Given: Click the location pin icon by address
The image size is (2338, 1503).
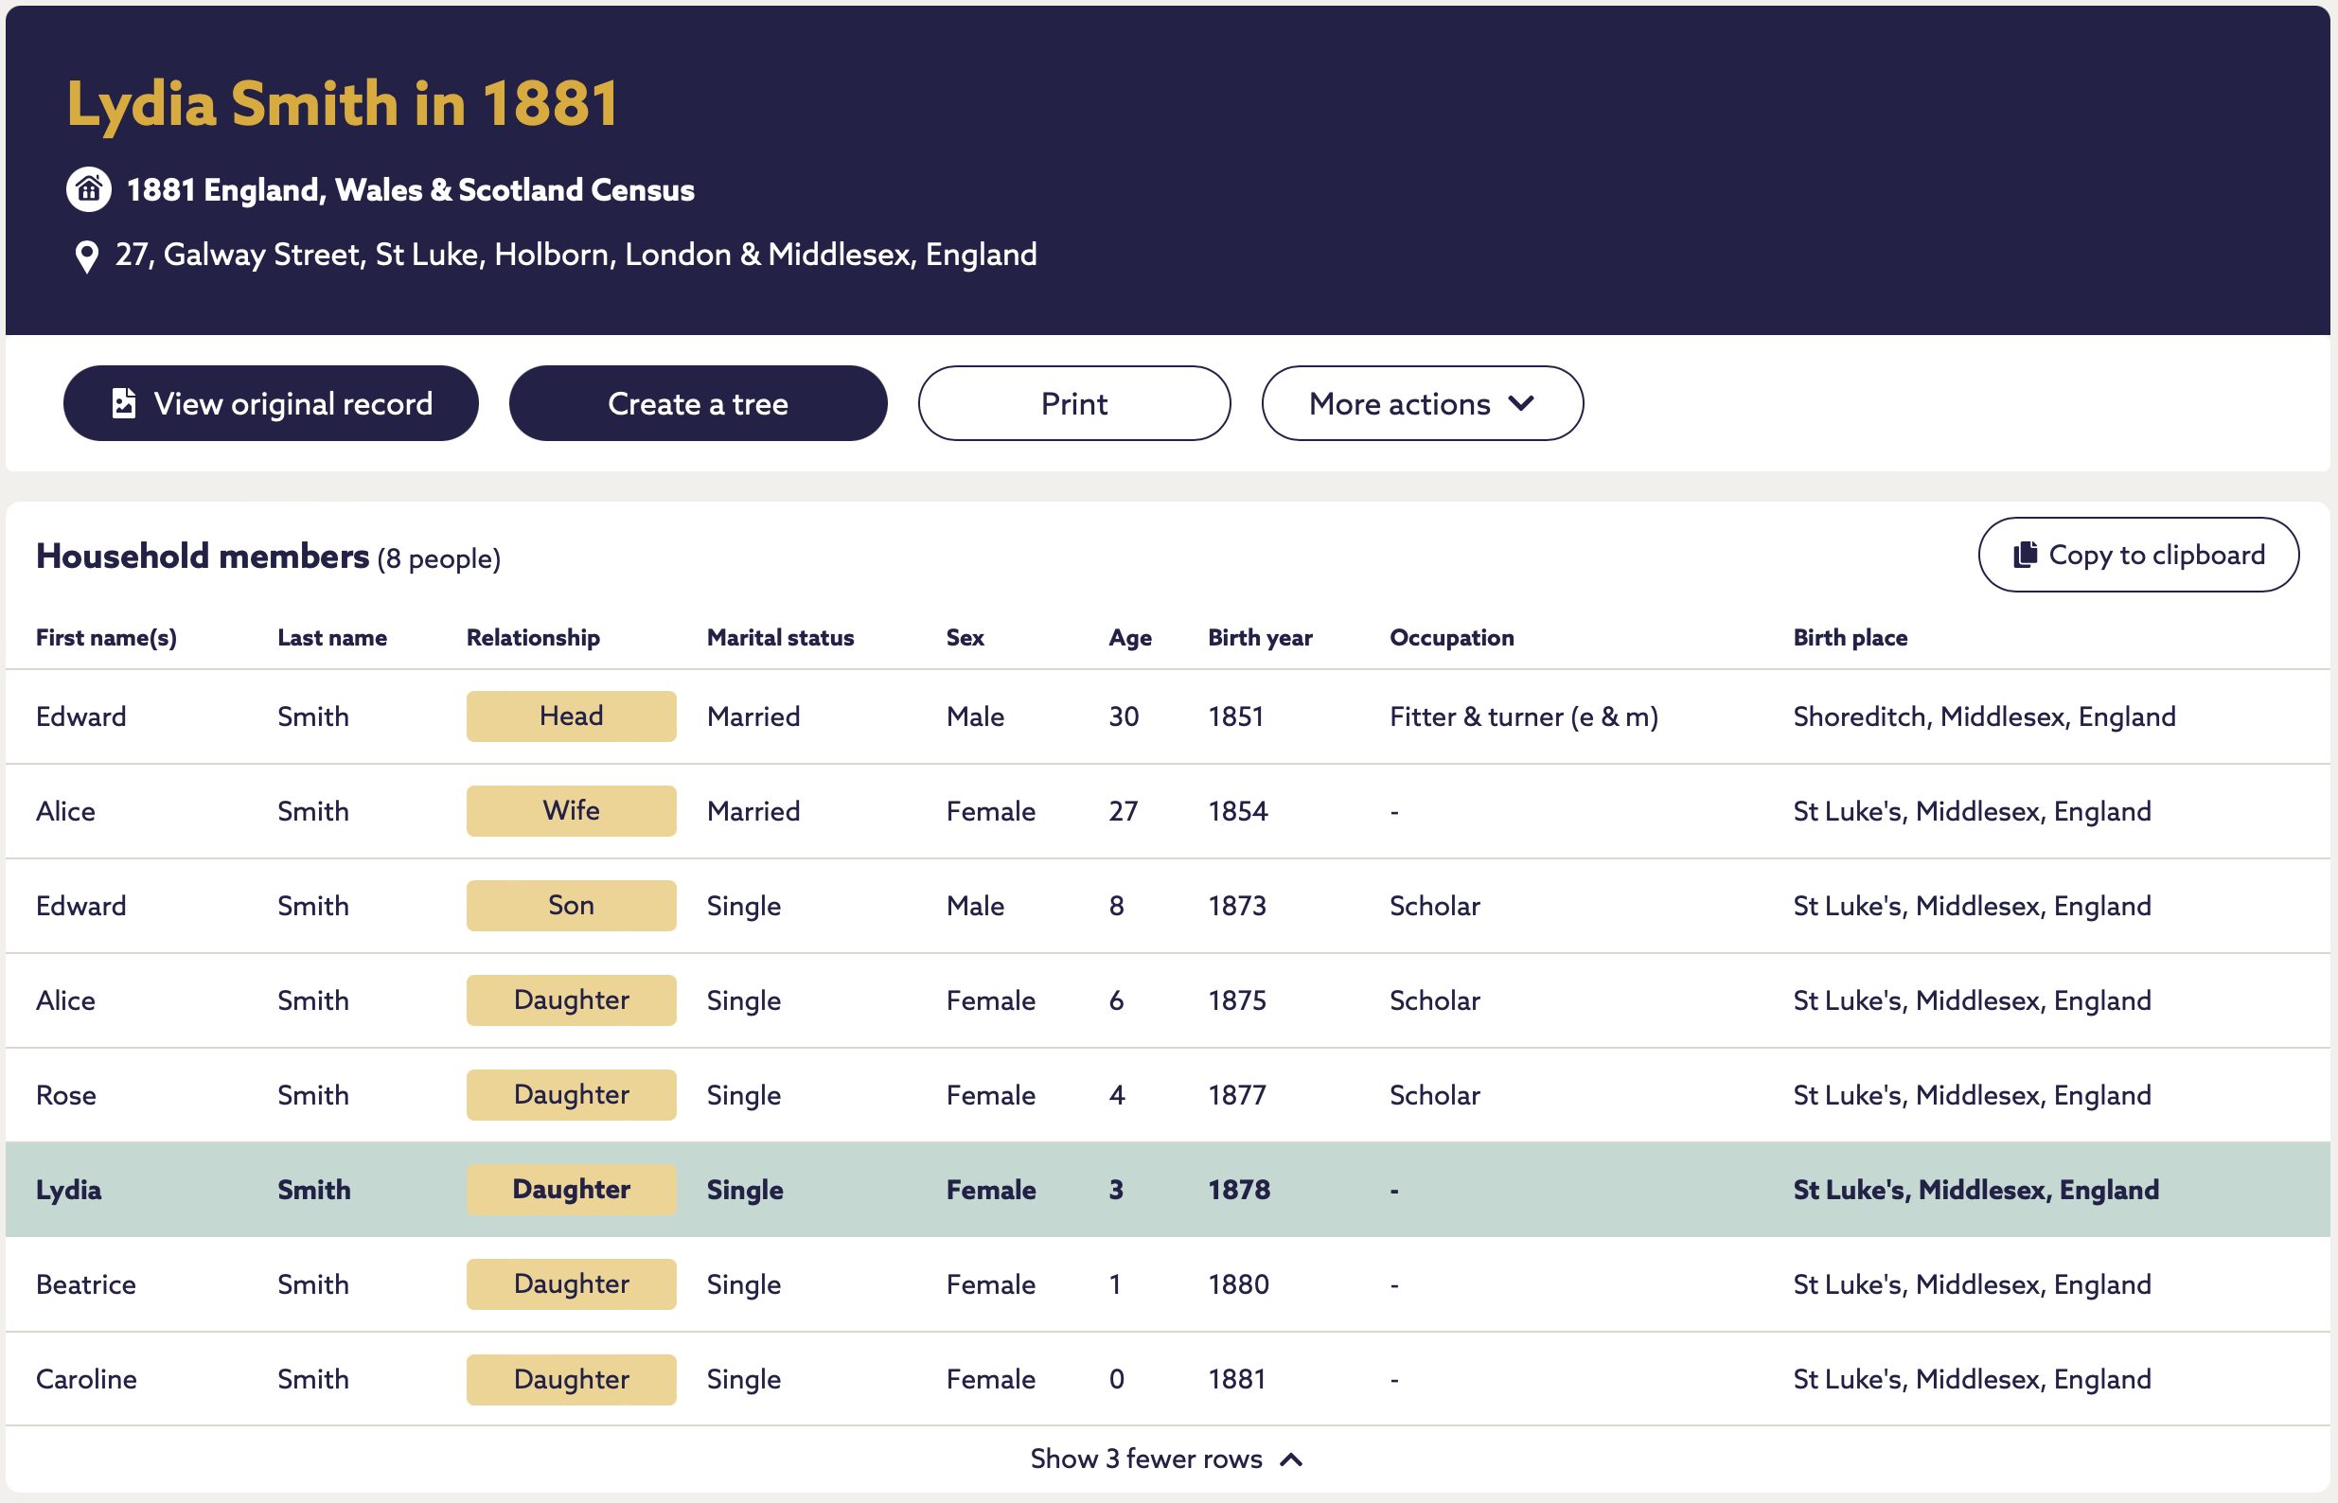Looking at the screenshot, I should [87, 256].
